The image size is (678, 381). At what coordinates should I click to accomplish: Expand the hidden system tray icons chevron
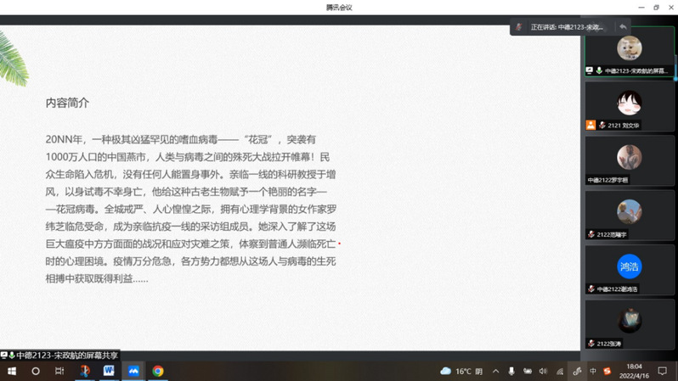(495, 371)
